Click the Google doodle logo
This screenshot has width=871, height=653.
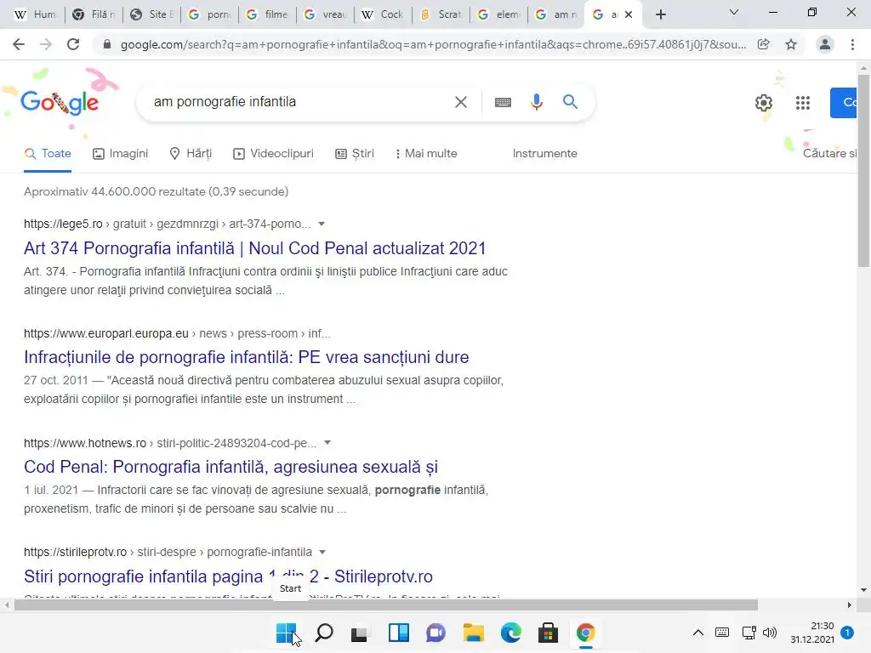[x=60, y=102]
